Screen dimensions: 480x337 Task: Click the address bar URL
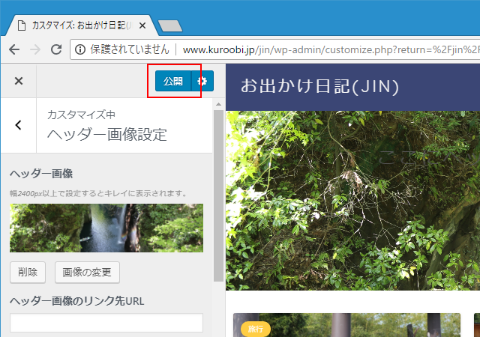coord(331,49)
